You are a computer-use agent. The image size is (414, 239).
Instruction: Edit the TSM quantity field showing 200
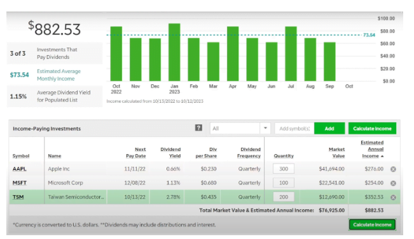click(284, 197)
